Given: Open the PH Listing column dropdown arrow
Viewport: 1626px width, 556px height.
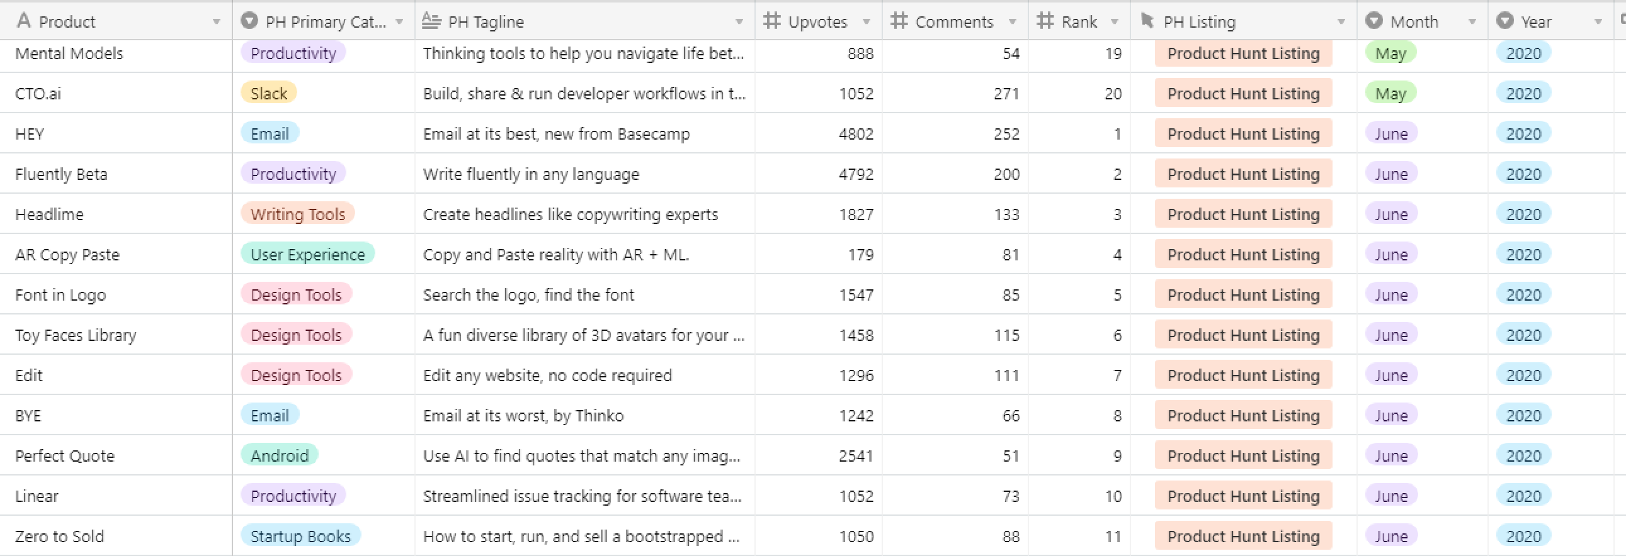Looking at the screenshot, I should [1341, 21].
